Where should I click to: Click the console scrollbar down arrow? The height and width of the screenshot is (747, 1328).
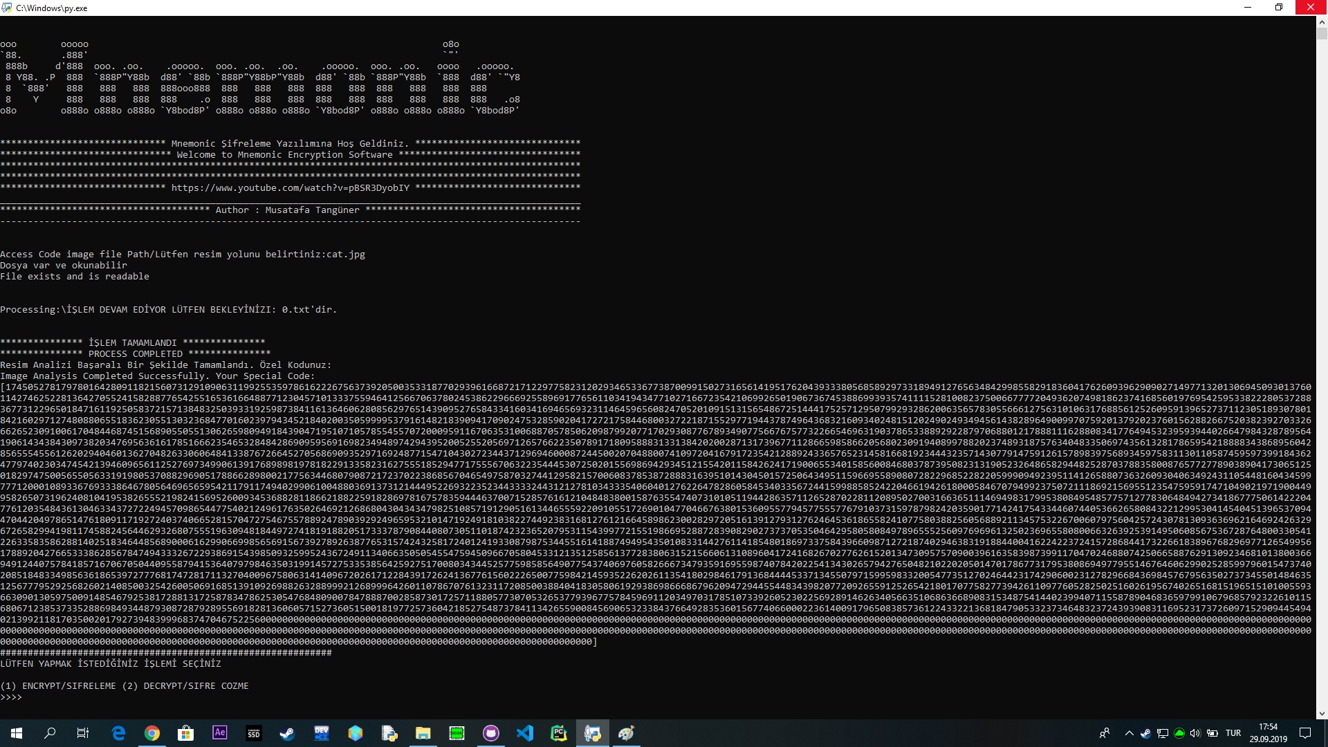[1322, 713]
